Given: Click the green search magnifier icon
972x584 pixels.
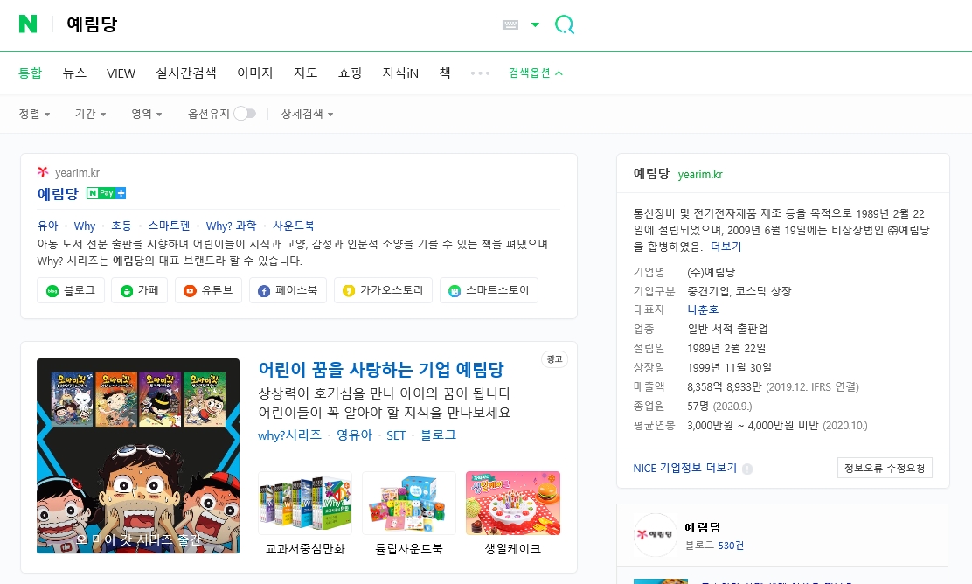Looking at the screenshot, I should click(564, 24).
